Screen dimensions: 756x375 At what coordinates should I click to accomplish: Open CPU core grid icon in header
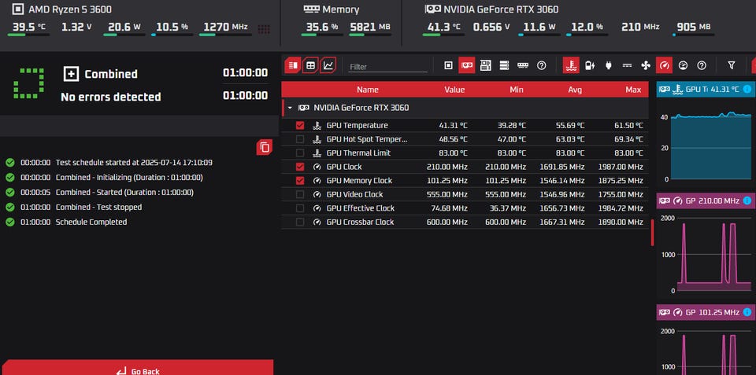(264, 29)
